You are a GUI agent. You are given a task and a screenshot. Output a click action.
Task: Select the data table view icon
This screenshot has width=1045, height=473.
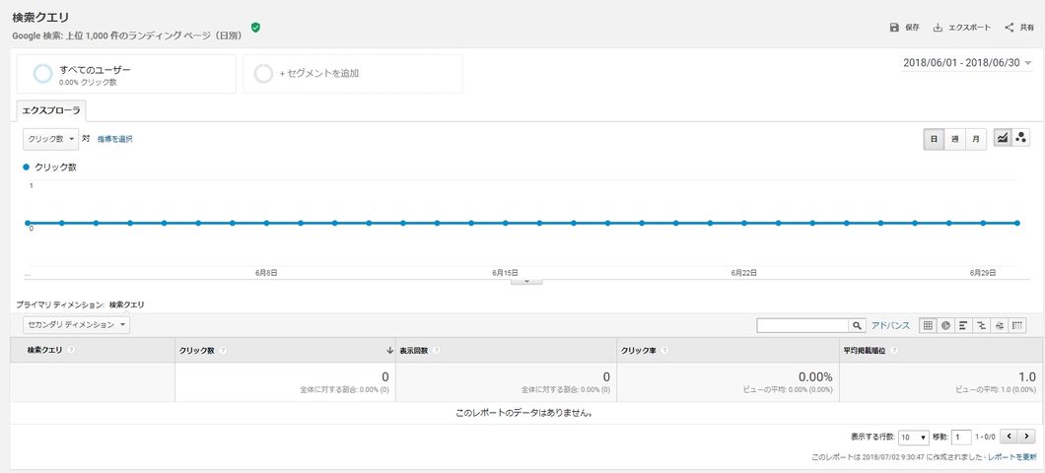tap(928, 325)
